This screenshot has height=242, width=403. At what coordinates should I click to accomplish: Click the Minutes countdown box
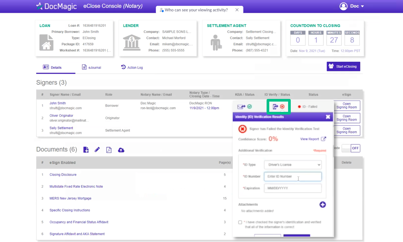pyautogui.click(x=334, y=38)
